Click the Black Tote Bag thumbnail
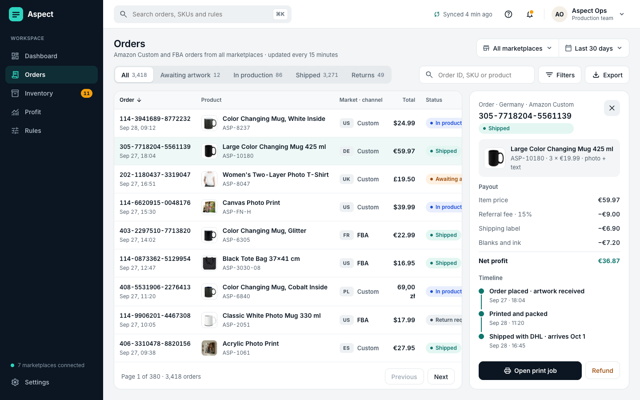 point(209,263)
